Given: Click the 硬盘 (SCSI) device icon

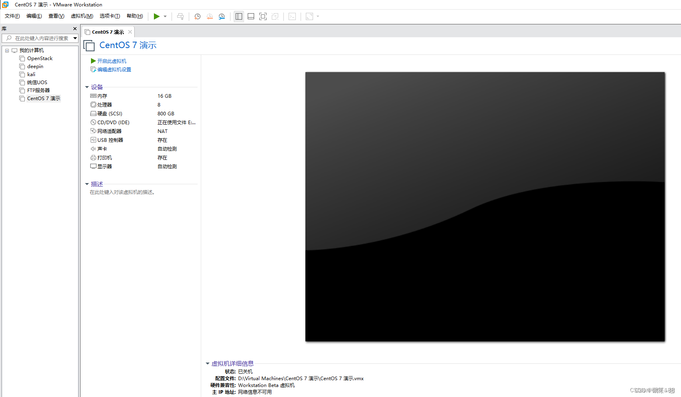Looking at the screenshot, I should tap(93, 114).
